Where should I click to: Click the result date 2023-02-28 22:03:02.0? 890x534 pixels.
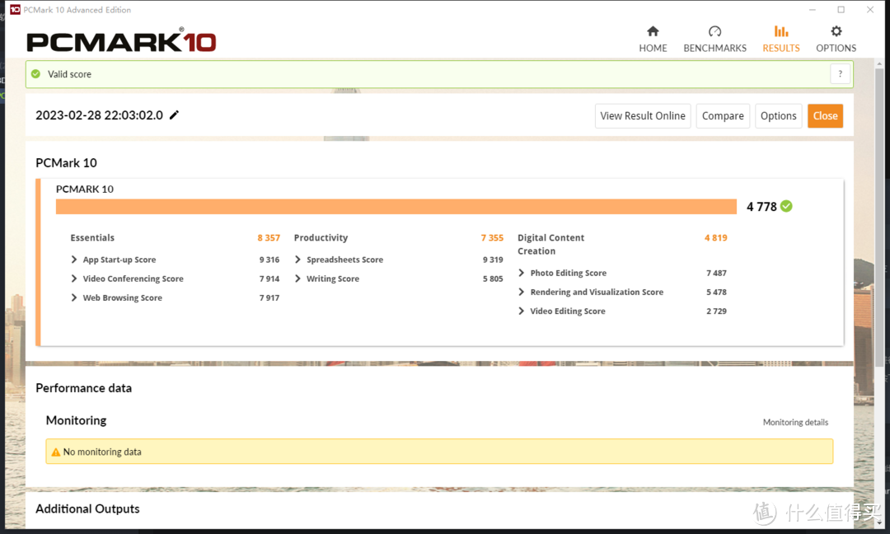tap(100, 115)
